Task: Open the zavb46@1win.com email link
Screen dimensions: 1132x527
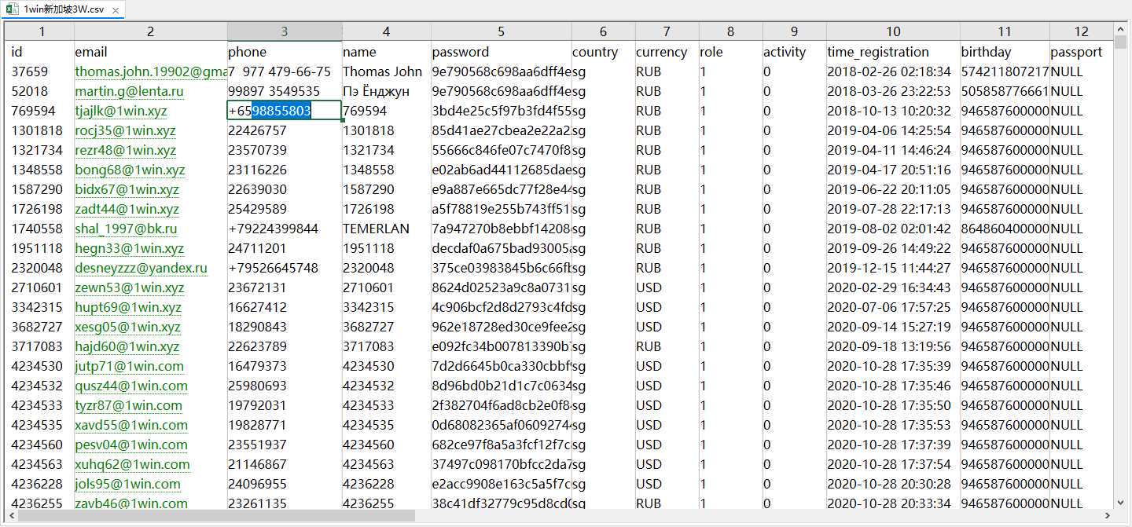Action: [x=131, y=503]
